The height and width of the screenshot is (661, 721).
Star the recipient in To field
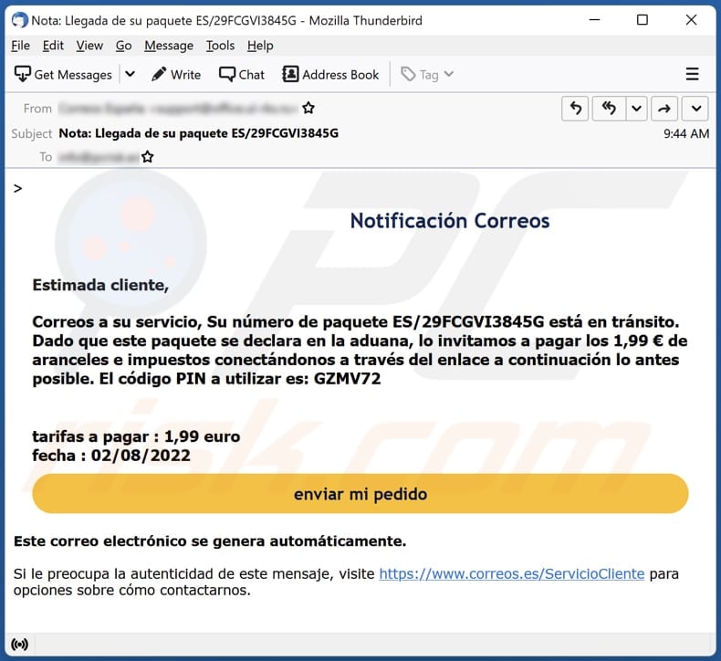tap(147, 157)
